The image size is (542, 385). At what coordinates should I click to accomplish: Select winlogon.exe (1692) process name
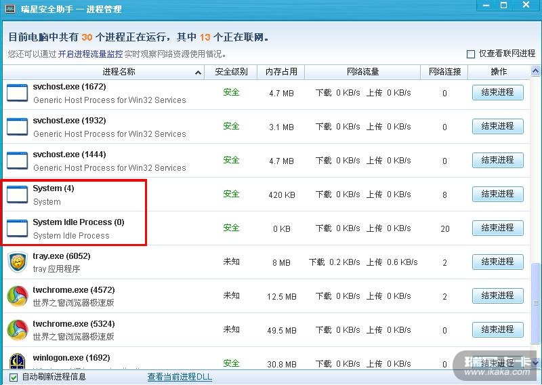pyautogui.click(x=72, y=358)
